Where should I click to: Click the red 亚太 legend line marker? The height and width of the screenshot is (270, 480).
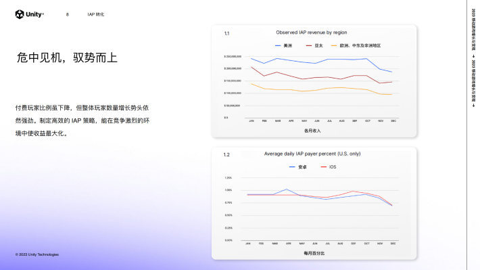tap(308, 45)
